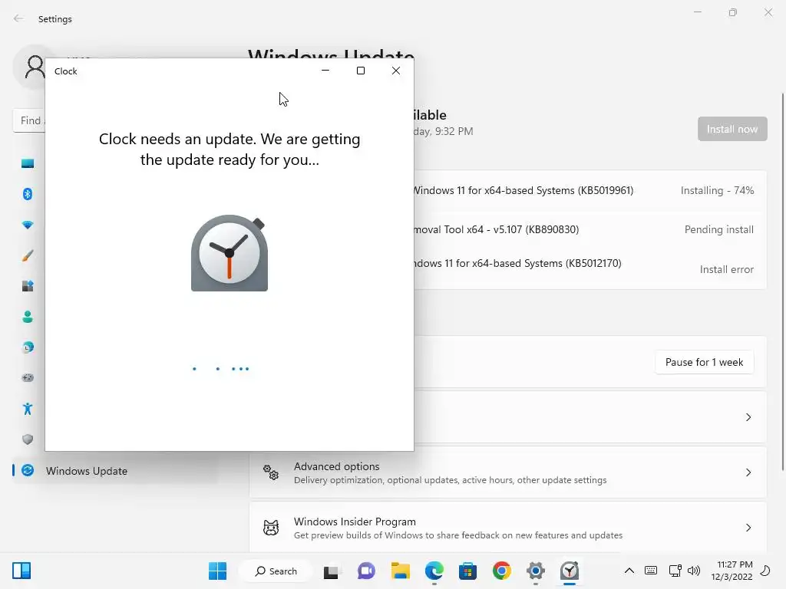Open Google Chrome on taskbar

pyautogui.click(x=502, y=571)
